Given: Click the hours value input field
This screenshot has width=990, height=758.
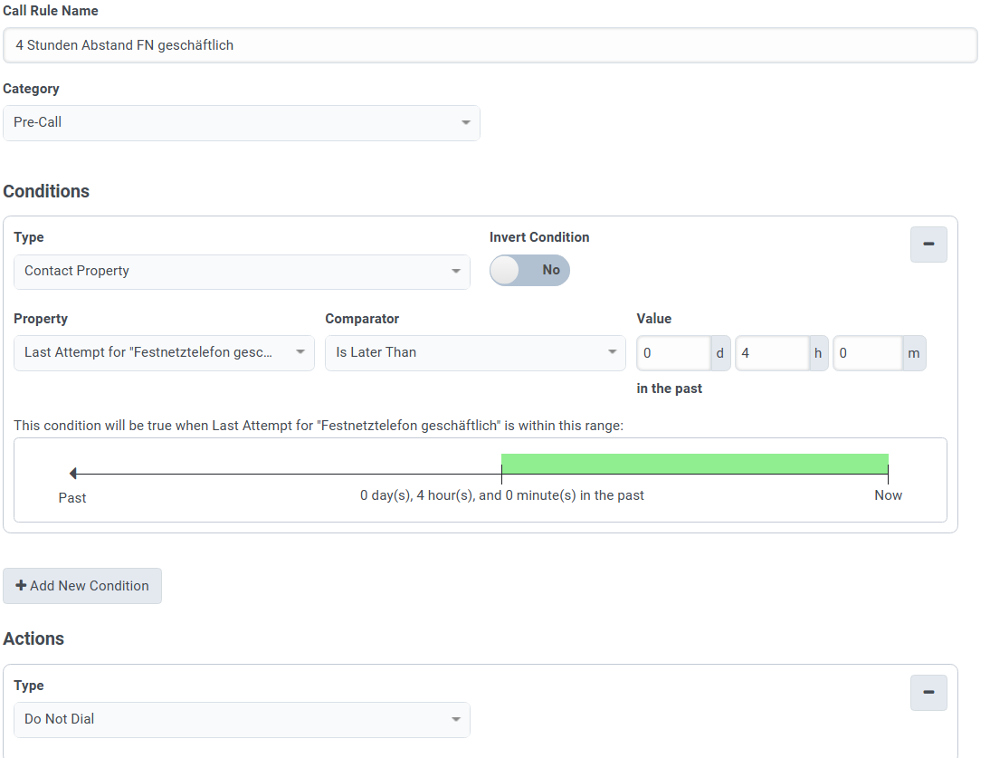Looking at the screenshot, I should 772,353.
